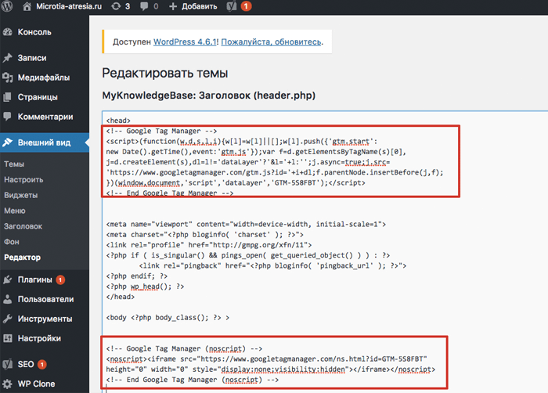The height and width of the screenshot is (393, 548).
Task: Click the Инструменты wrench icon
Action: pyautogui.click(x=7, y=319)
